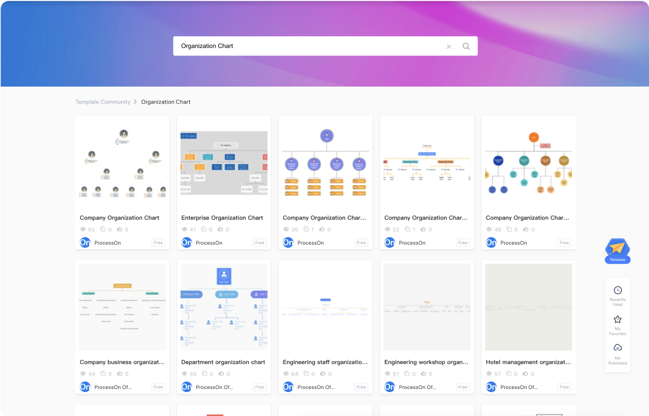The image size is (649, 416).
Task: Click views eye icon on Hotel management card
Action: click(489, 374)
